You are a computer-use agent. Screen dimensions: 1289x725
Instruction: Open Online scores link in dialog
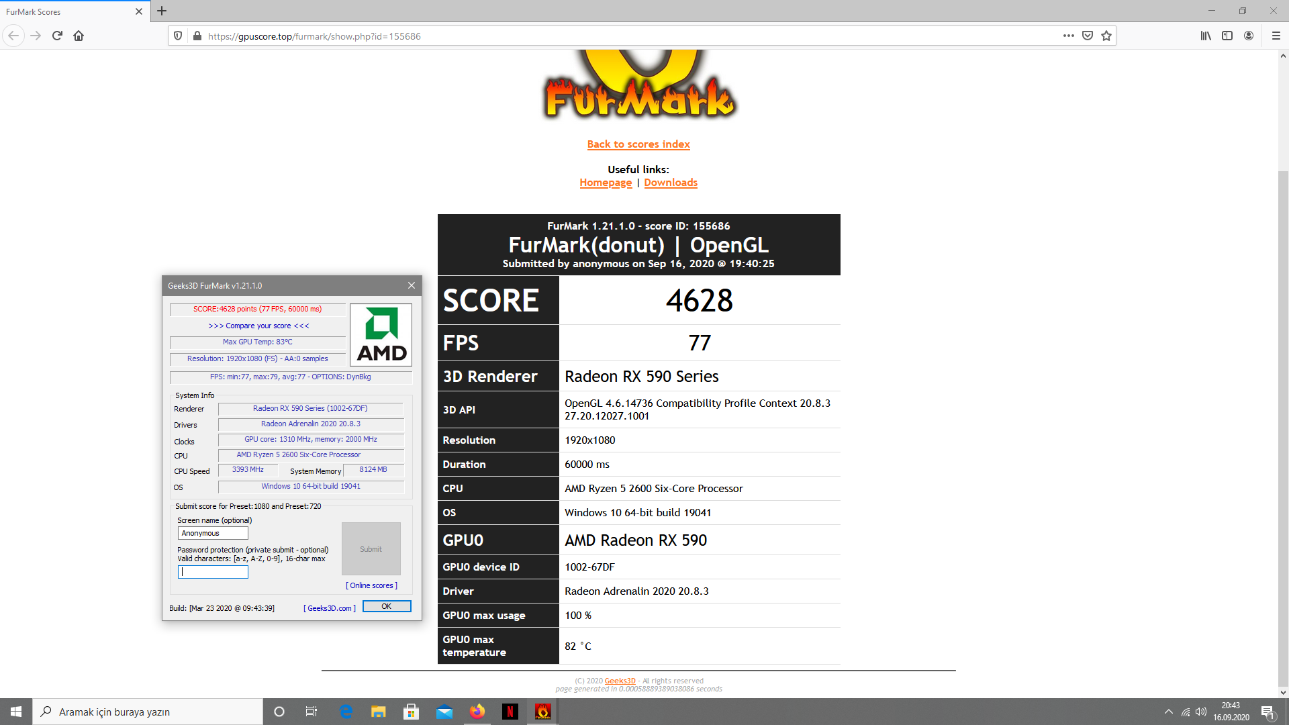[x=371, y=585]
